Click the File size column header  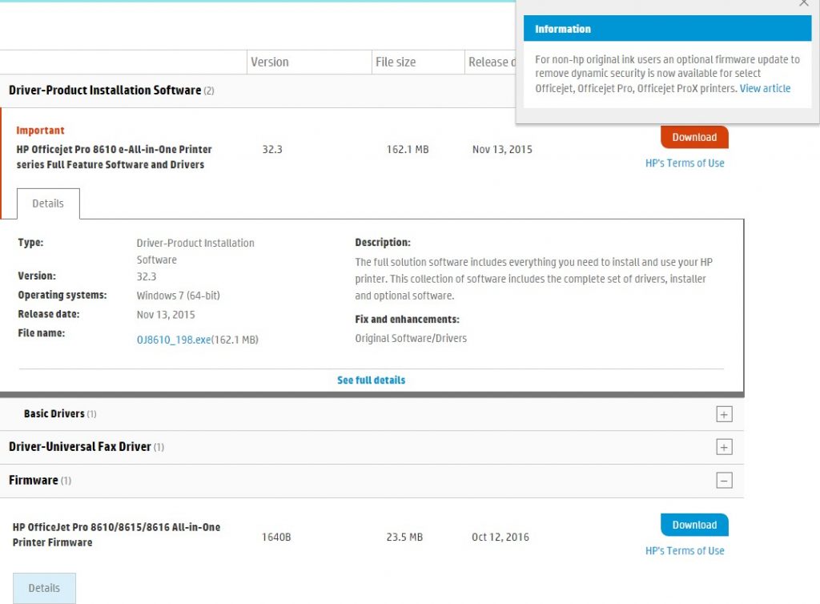click(x=396, y=62)
